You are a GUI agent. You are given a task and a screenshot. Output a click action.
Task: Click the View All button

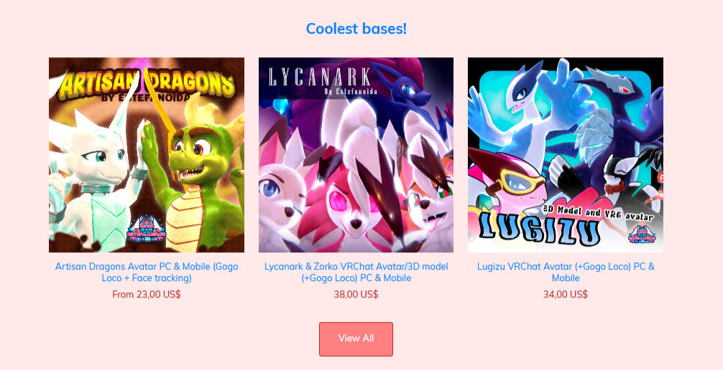pyautogui.click(x=356, y=339)
